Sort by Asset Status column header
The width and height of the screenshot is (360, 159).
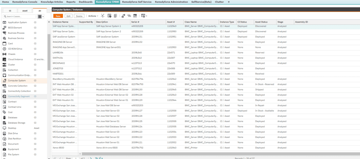point(265,22)
